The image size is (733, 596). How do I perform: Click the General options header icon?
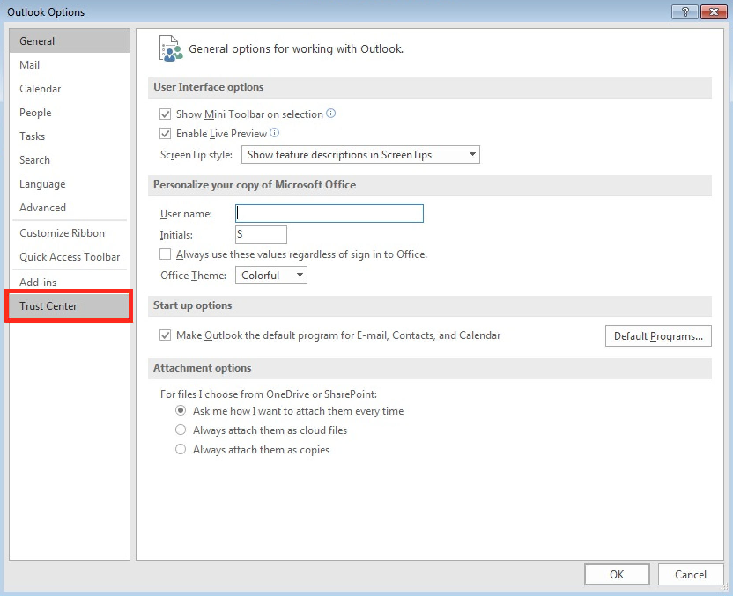coord(170,49)
